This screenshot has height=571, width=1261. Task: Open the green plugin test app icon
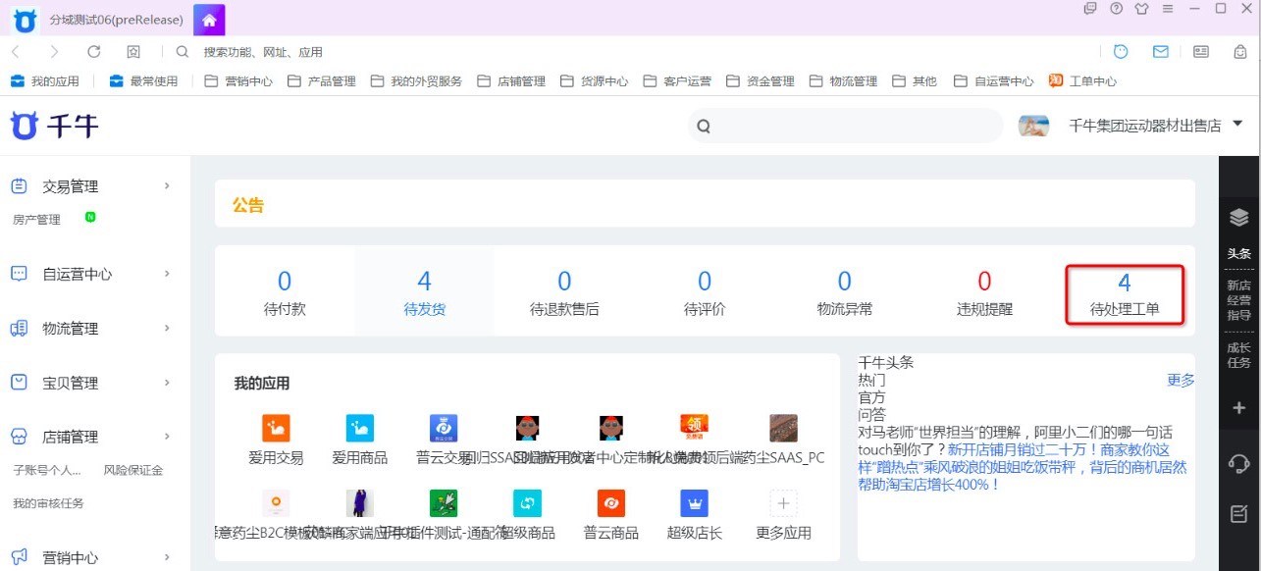click(444, 503)
